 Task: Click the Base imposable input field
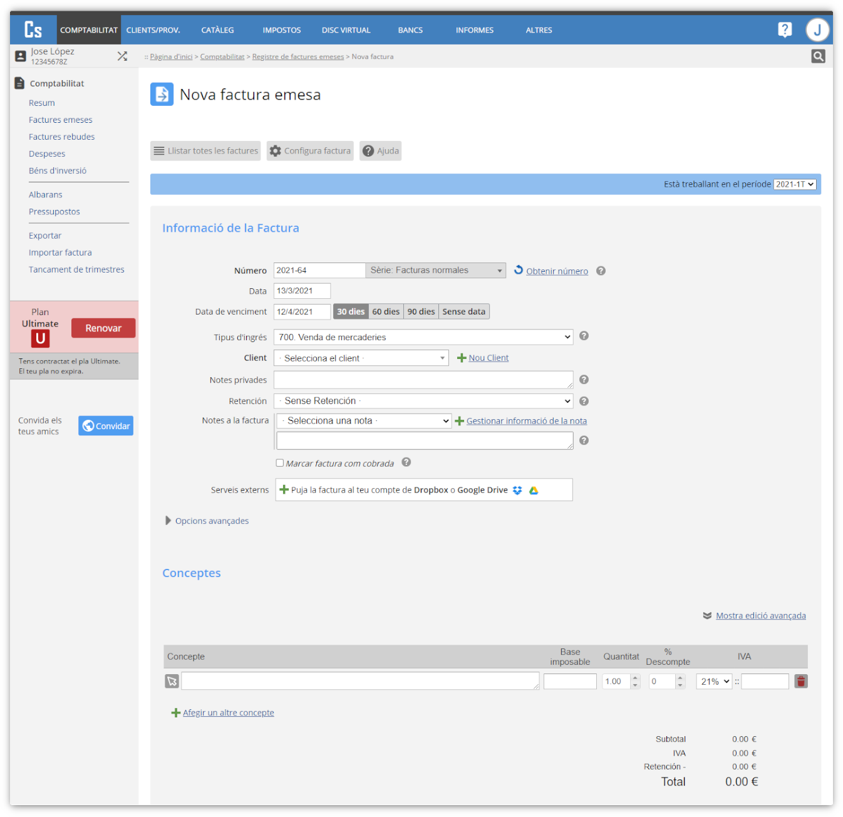pyautogui.click(x=570, y=682)
